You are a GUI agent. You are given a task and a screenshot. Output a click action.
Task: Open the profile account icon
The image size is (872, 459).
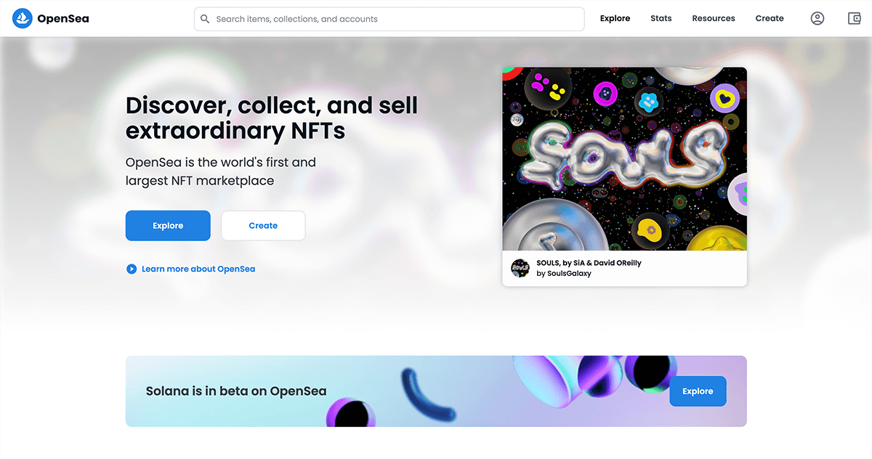point(817,18)
